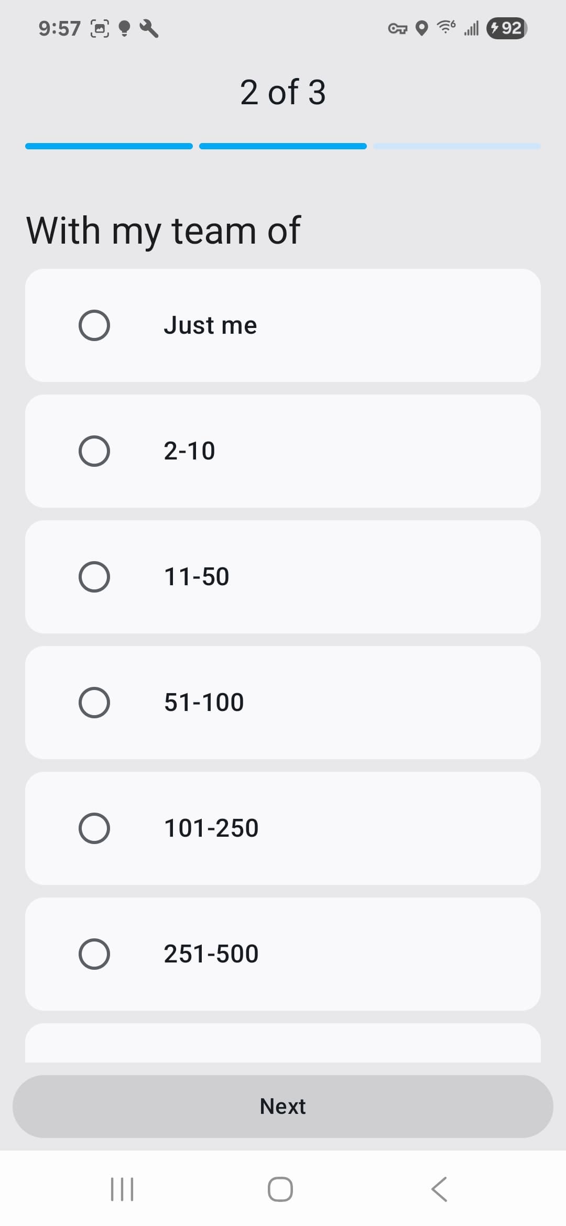Select the 51-100 radio option
Viewport: 566px width, 1226px height.
point(94,703)
